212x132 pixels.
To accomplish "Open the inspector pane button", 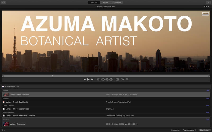I will click(209, 2).
